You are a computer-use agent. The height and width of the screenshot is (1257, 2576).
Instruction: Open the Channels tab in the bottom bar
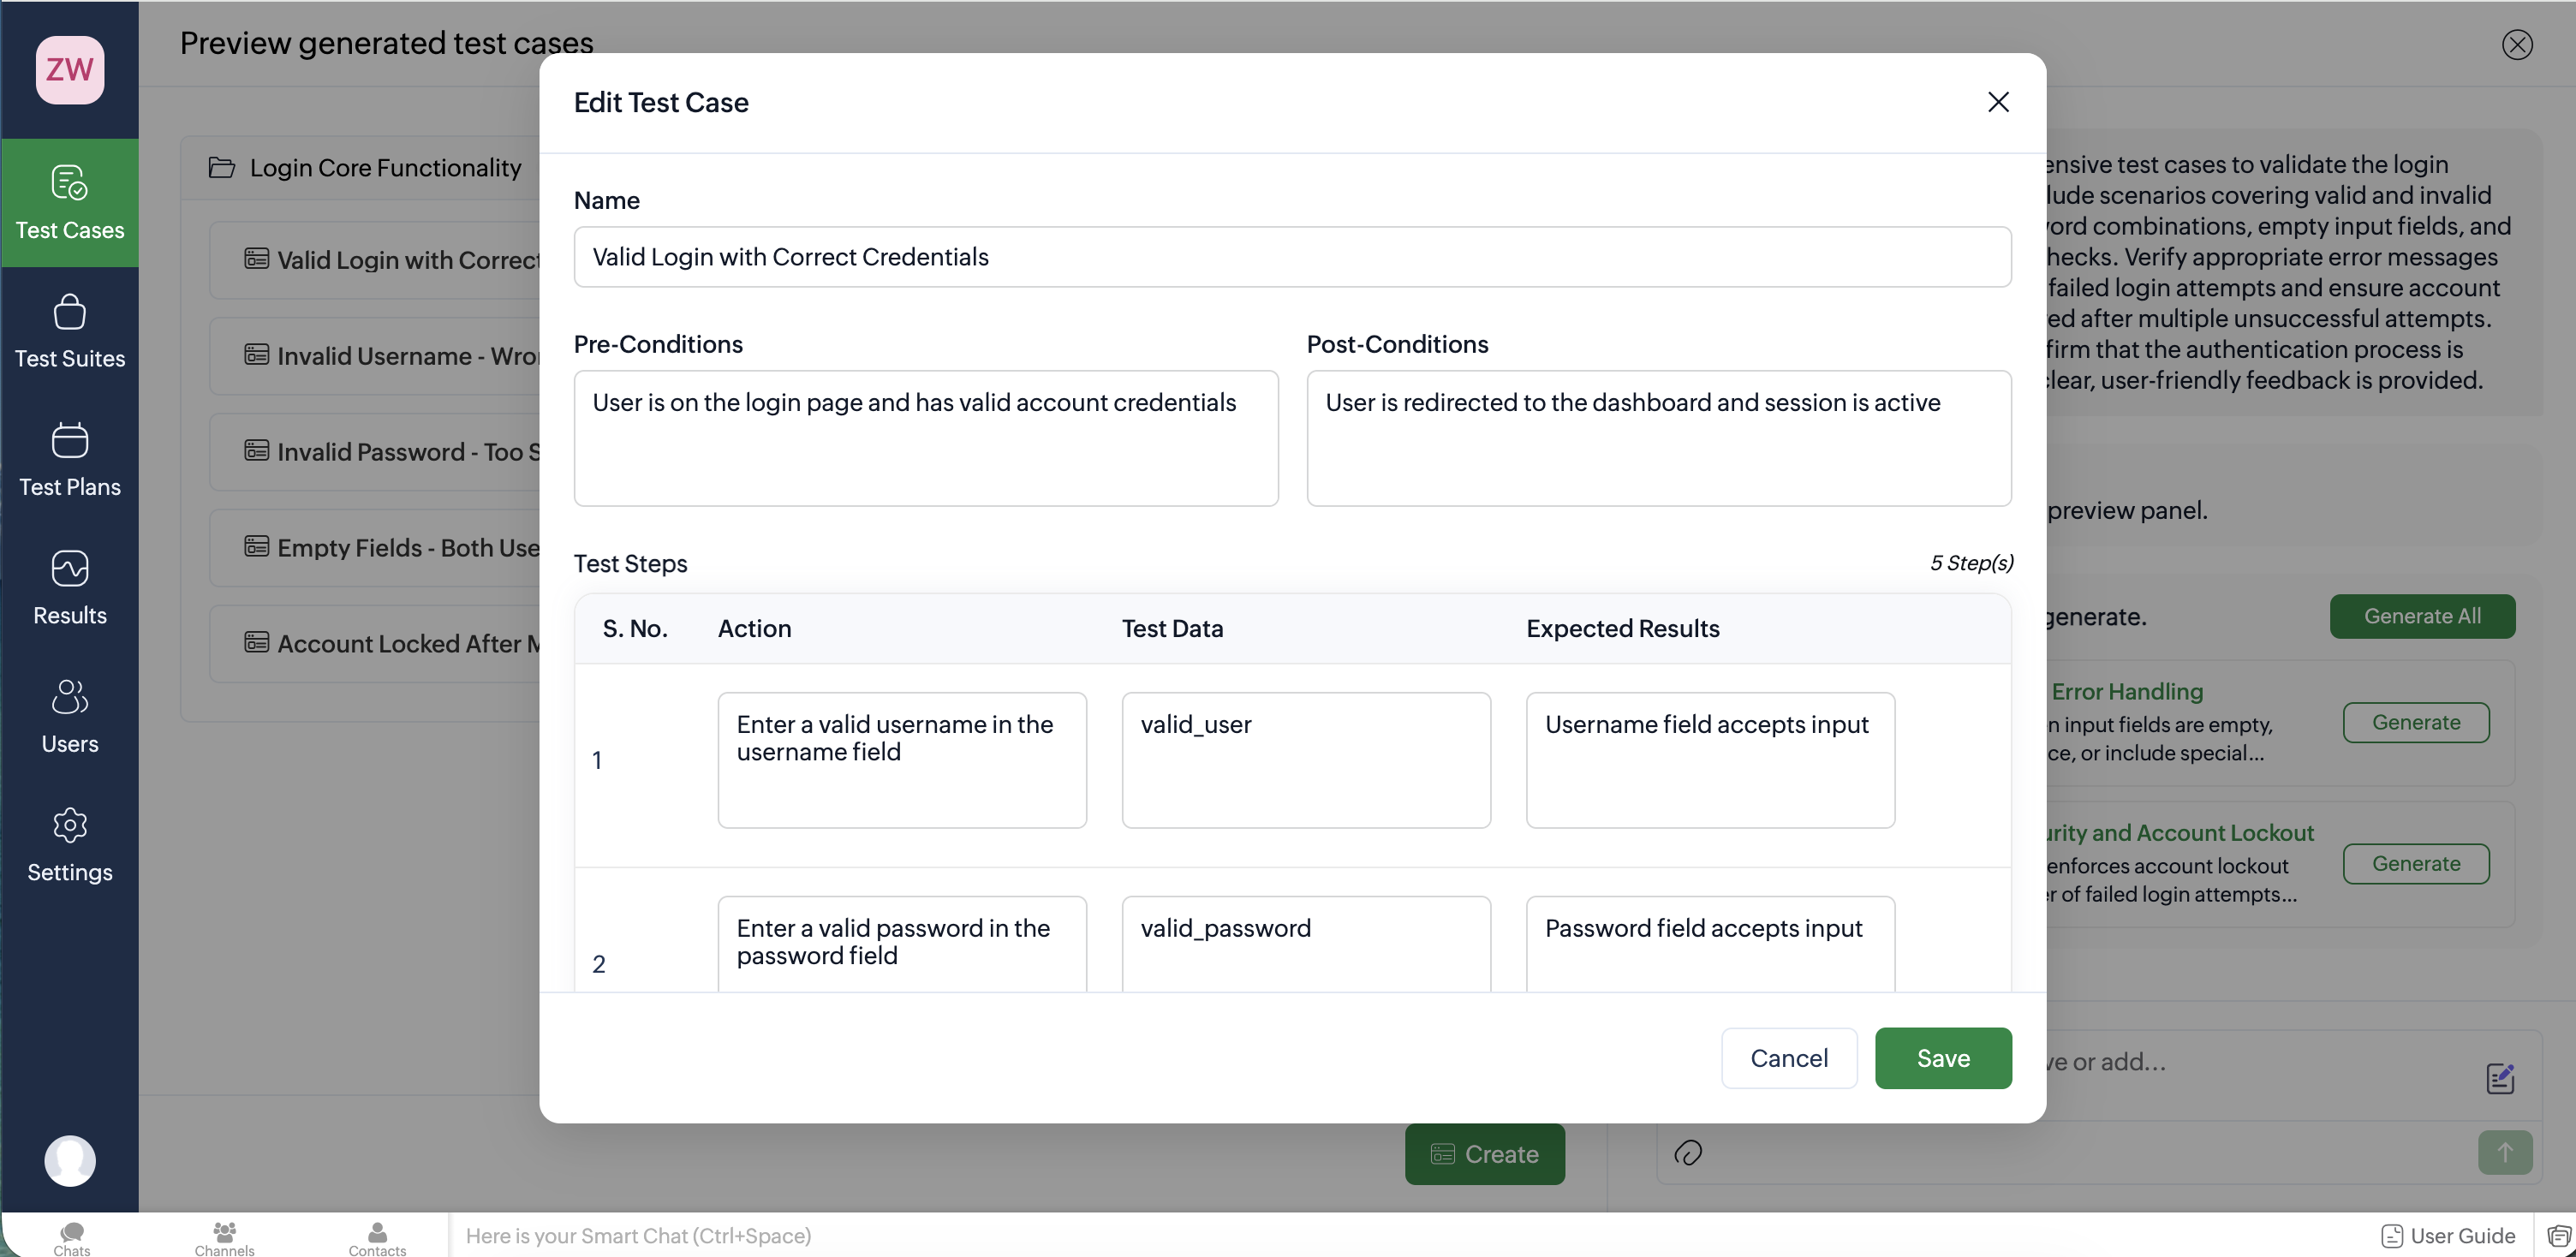(x=225, y=1237)
